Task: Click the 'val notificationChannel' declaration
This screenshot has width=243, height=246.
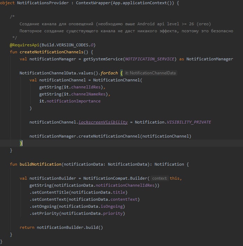Action: click(58, 80)
